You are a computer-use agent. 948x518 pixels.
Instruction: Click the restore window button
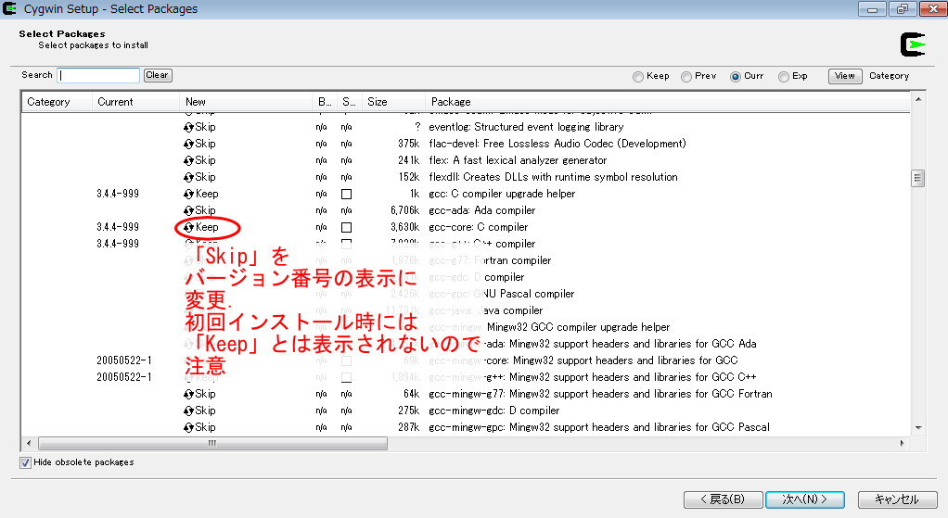click(x=903, y=9)
